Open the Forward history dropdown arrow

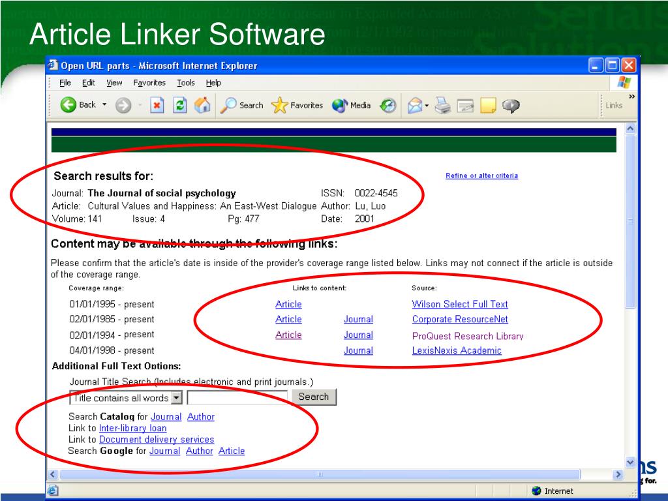tap(140, 105)
